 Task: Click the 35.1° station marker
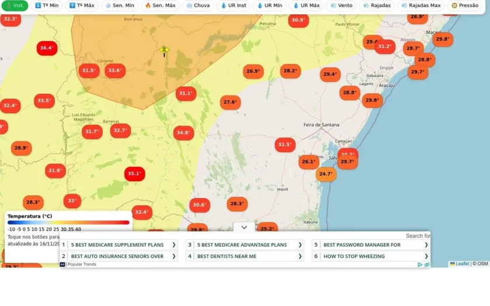coord(135,174)
